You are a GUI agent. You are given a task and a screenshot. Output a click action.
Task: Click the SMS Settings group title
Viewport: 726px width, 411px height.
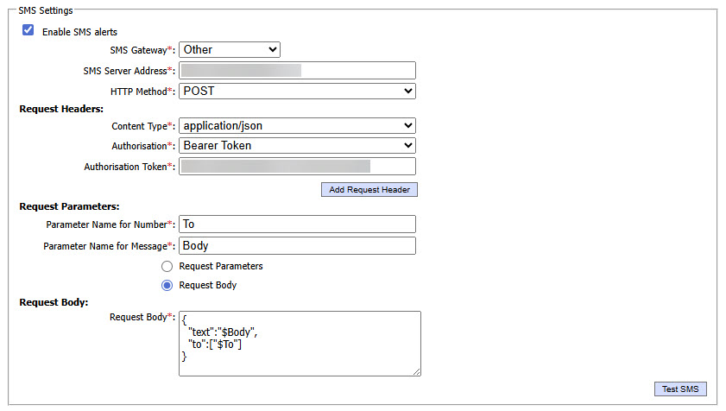tap(46, 10)
